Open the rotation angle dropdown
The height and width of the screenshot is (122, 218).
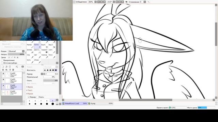point(114,2)
